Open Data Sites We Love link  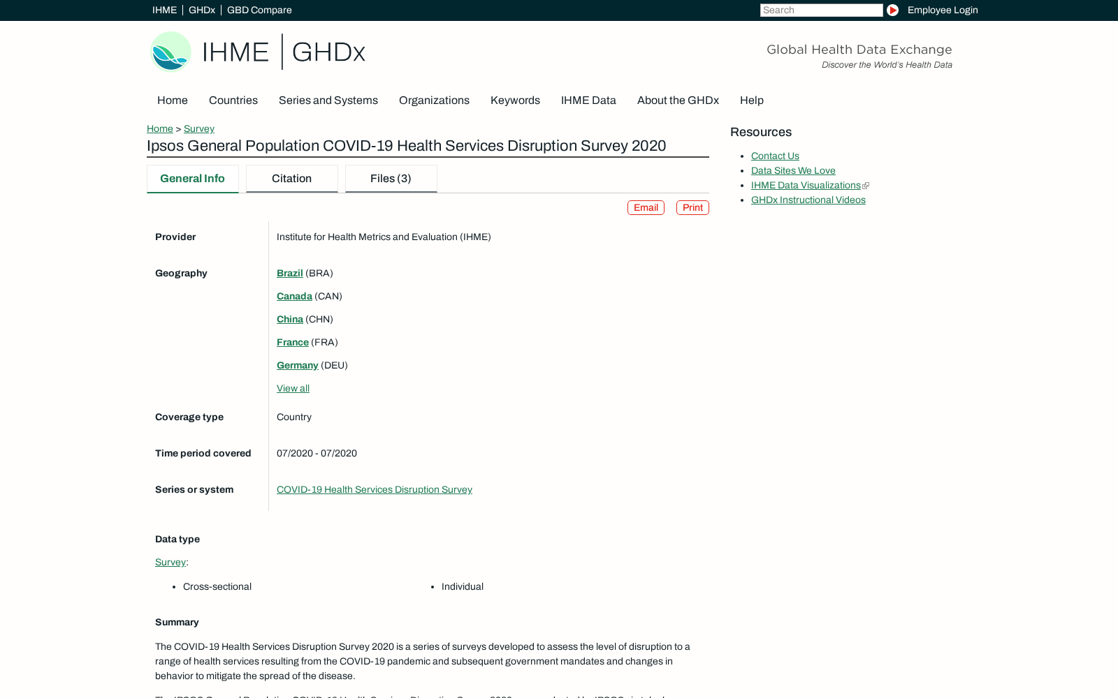tap(793, 171)
